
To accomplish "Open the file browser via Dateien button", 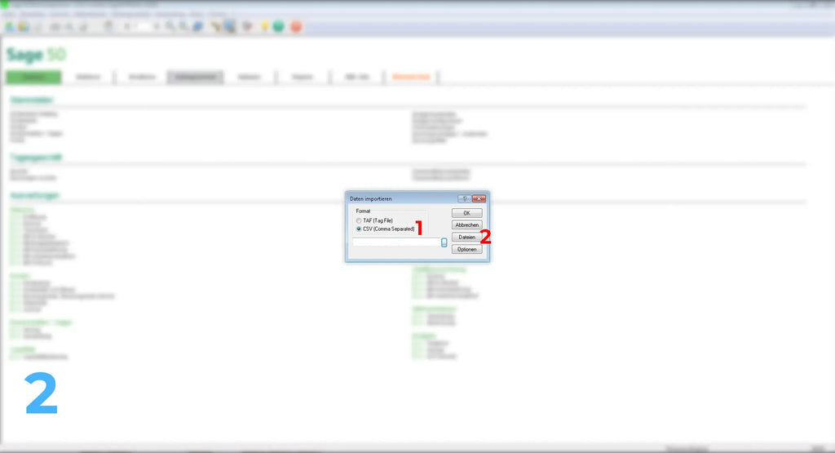I will (466, 237).
